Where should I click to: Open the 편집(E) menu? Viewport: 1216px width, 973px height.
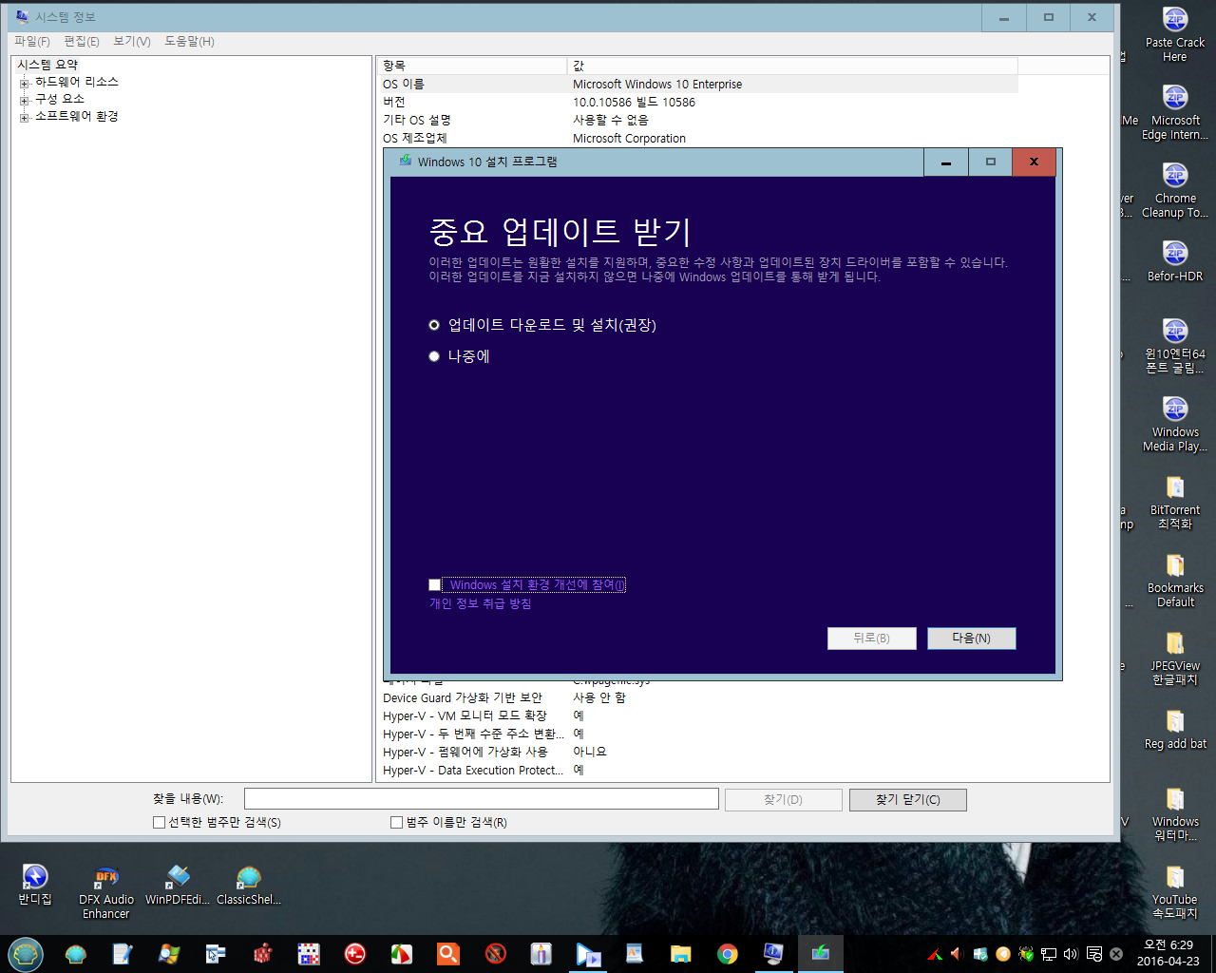tap(82, 42)
